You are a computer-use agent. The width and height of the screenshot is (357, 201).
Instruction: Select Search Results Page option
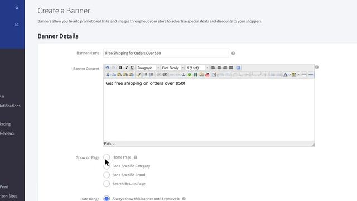(x=107, y=184)
